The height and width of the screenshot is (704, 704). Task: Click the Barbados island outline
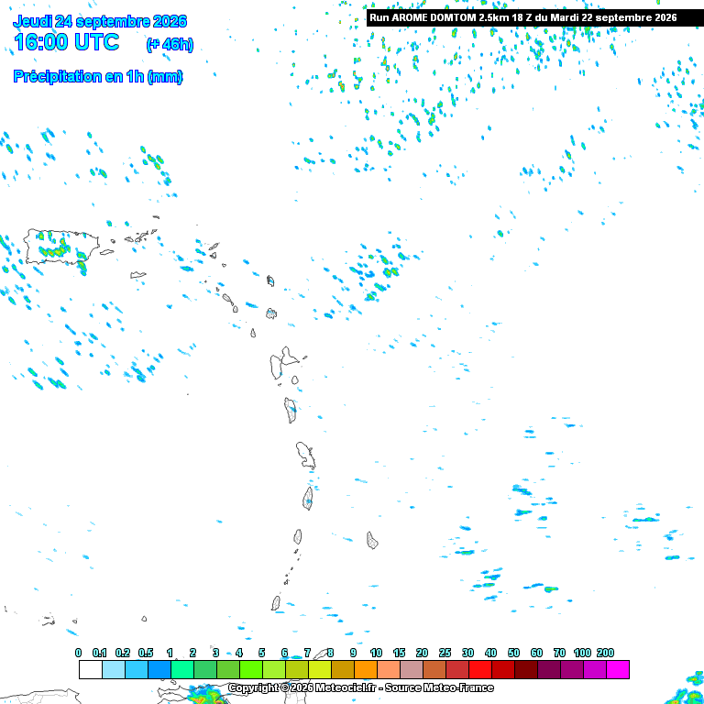tap(372, 540)
